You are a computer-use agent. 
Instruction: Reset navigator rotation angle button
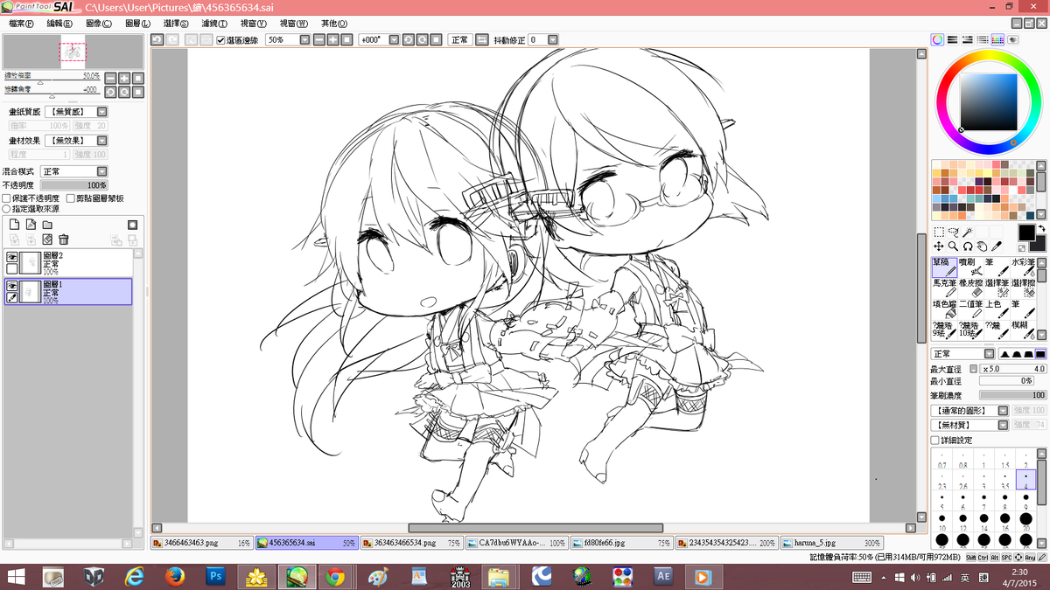pyautogui.click(x=138, y=91)
